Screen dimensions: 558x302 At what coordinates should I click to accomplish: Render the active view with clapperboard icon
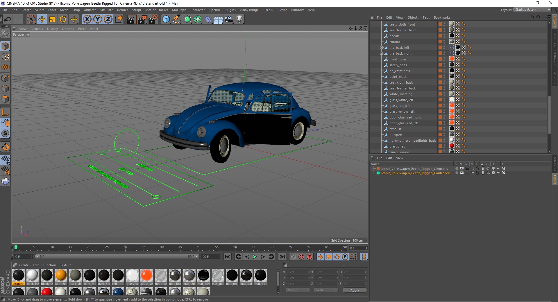tap(131, 19)
